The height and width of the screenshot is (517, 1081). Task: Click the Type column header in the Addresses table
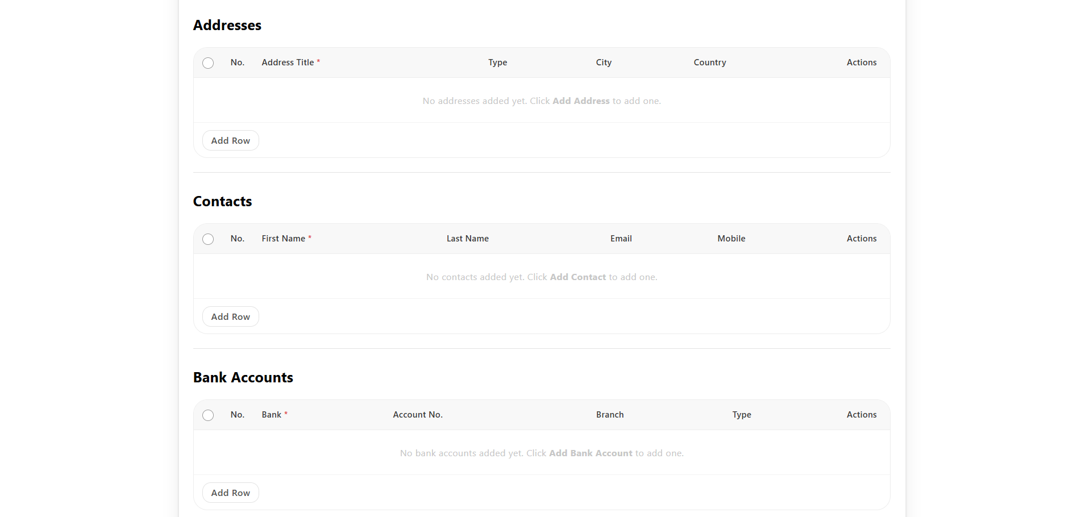[498, 62]
